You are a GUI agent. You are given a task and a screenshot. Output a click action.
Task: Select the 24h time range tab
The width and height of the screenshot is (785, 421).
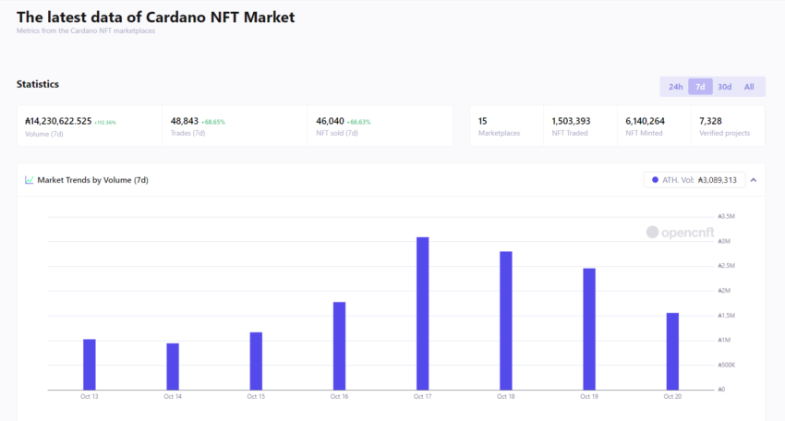coord(675,87)
